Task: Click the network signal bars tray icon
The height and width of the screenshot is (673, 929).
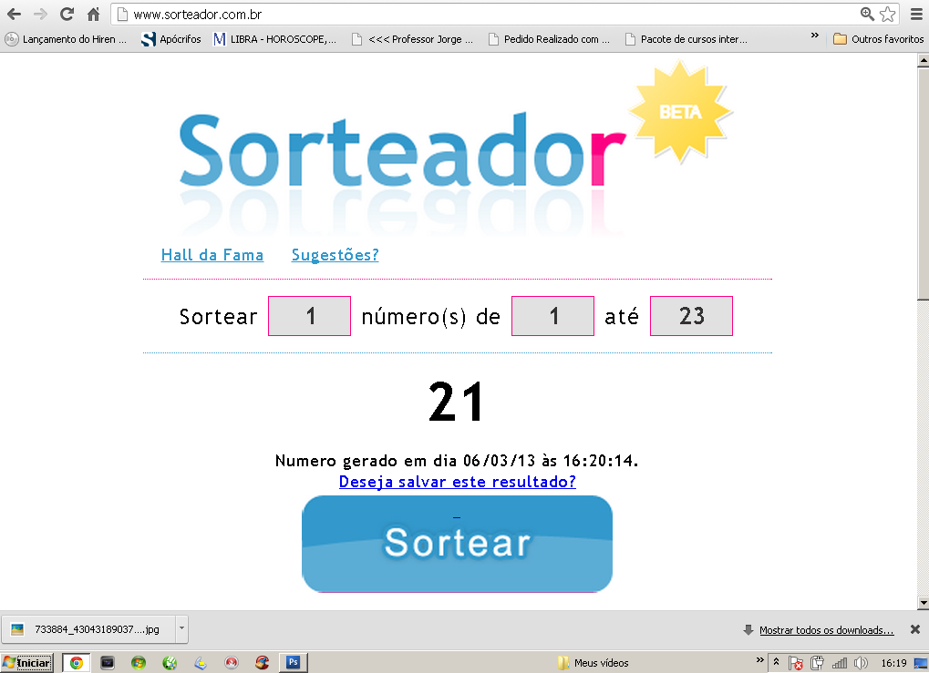Action: coord(839,664)
